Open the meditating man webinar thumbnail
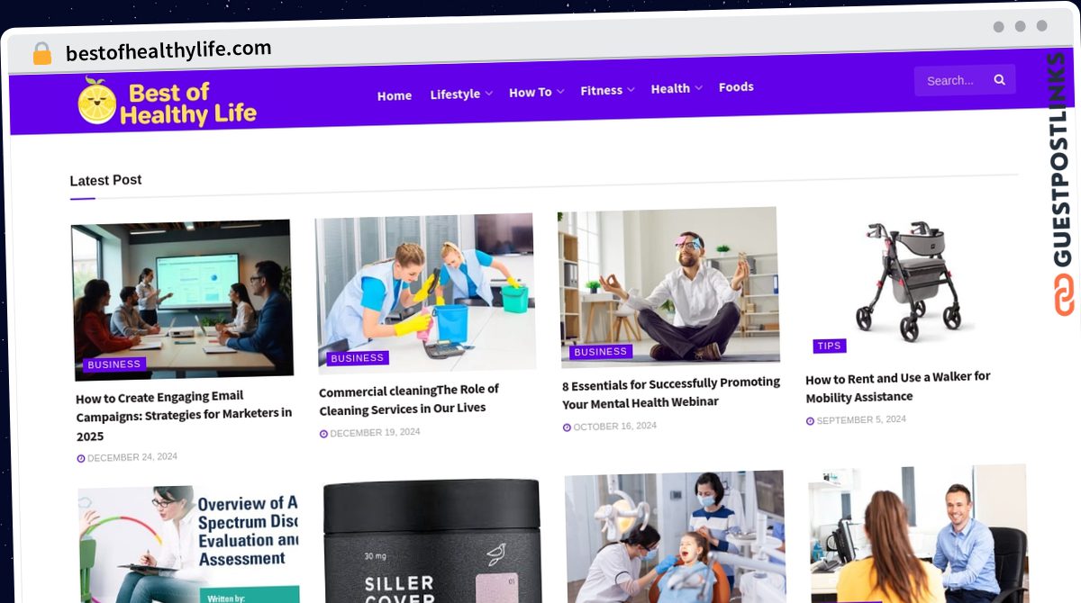The width and height of the screenshot is (1081, 603). (668, 286)
